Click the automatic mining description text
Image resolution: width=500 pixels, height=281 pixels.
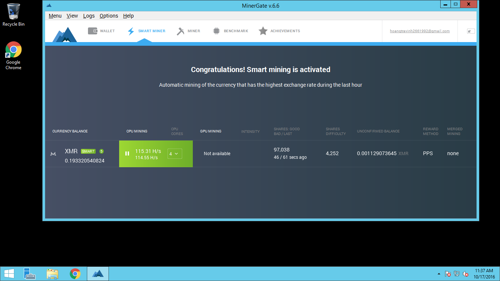click(x=261, y=85)
